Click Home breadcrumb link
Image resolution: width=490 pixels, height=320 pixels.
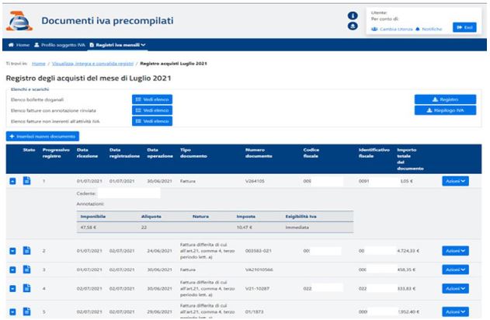[38, 64]
